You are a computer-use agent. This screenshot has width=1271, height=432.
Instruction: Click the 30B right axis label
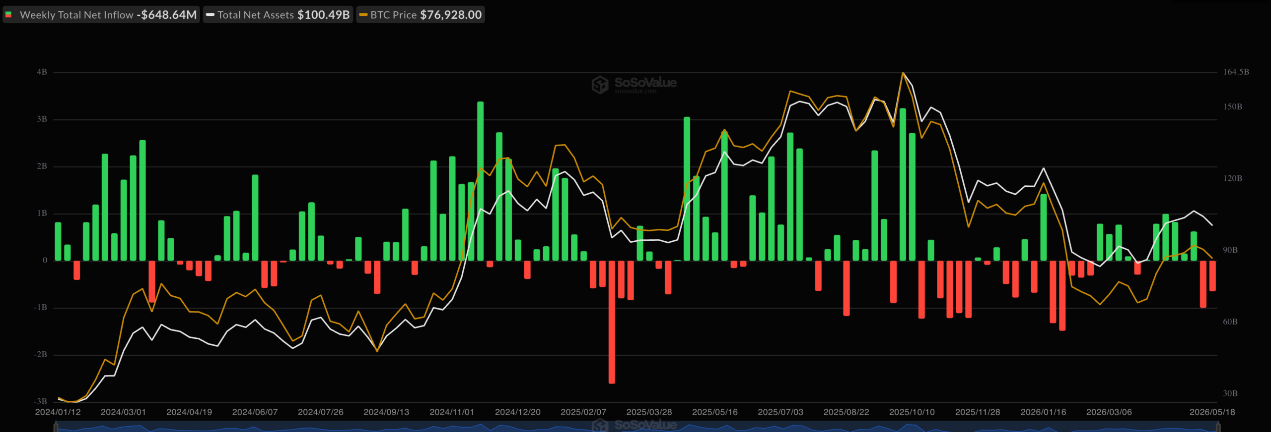coord(1230,394)
